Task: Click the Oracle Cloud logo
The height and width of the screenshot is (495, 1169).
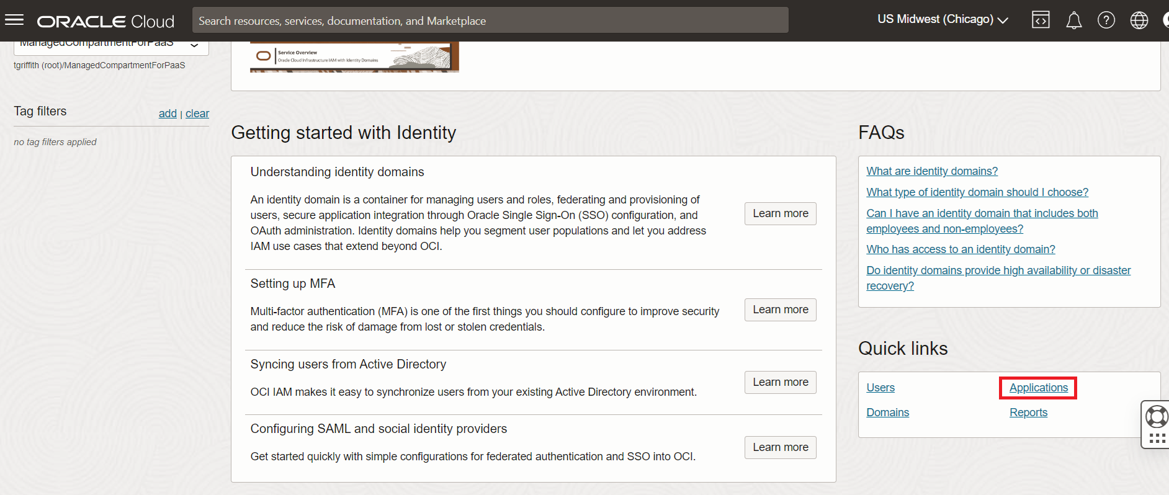Action: coord(105,22)
